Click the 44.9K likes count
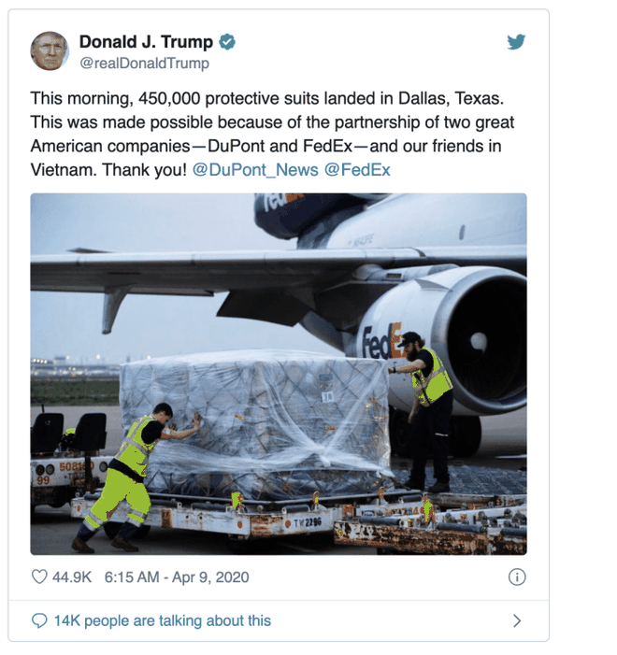This screenshot has height=655, width=617. coord(71,577)
